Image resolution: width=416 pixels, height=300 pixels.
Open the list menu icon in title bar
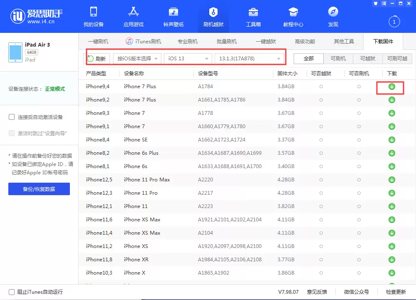384,3
